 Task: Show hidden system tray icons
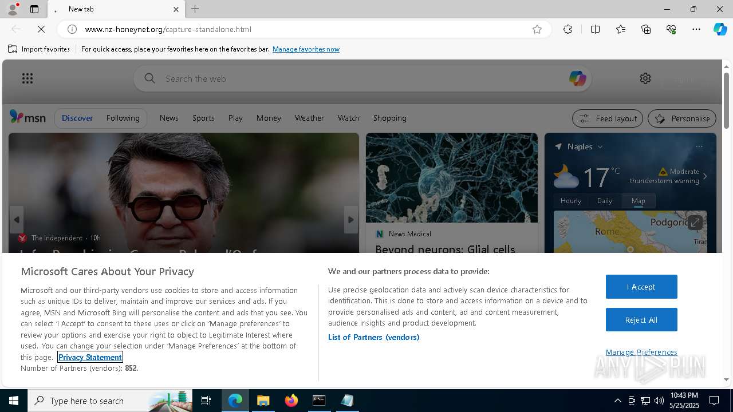[x=617, y=401]
